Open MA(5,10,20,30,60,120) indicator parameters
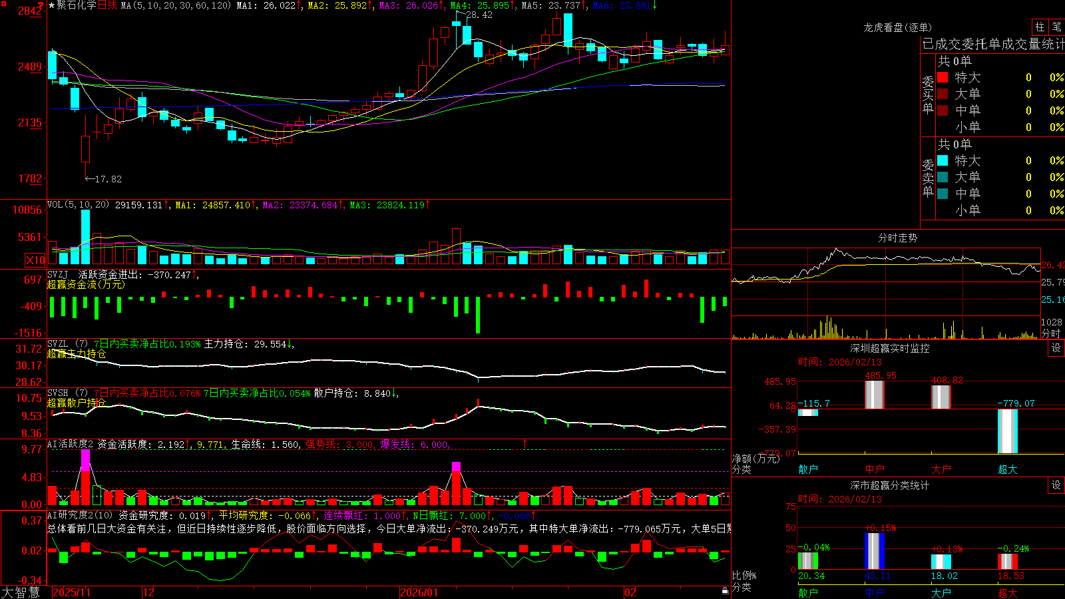Viewport: 1065px width, 599px height. point(176,5)
